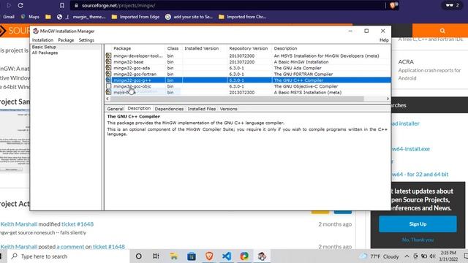This screenshot has height=263, width=468.
Task: Open the 'a comment' link
Action: 70,247
